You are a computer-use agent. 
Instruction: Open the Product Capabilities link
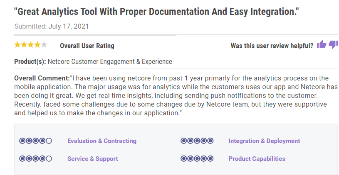pyautogui.click(x=257, y=159)
